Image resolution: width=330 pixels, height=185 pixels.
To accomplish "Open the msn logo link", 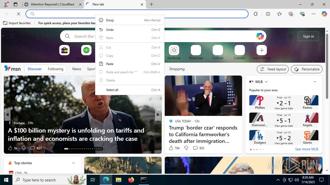I will [12, 68].
